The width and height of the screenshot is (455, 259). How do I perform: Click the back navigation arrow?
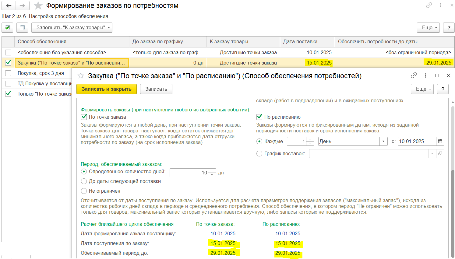(9, 6)
